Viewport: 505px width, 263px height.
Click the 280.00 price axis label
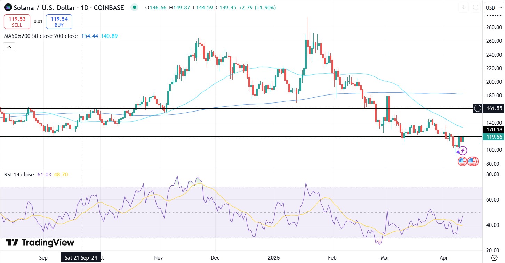coord(494,27)
